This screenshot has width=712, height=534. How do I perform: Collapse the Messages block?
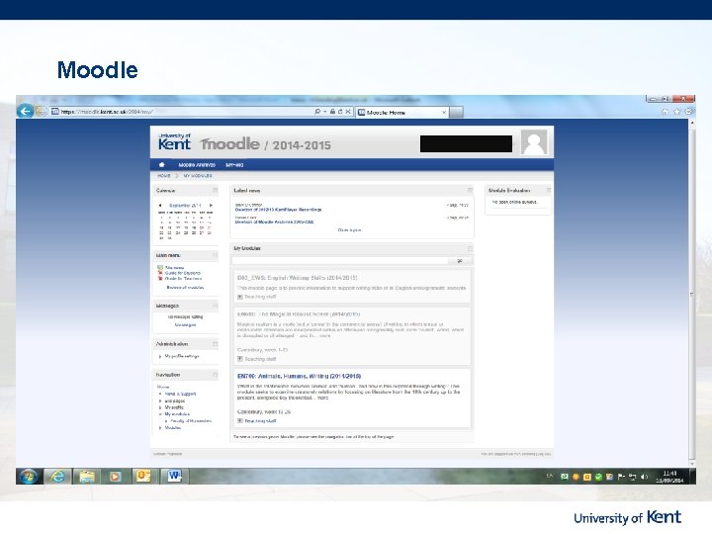215,306
